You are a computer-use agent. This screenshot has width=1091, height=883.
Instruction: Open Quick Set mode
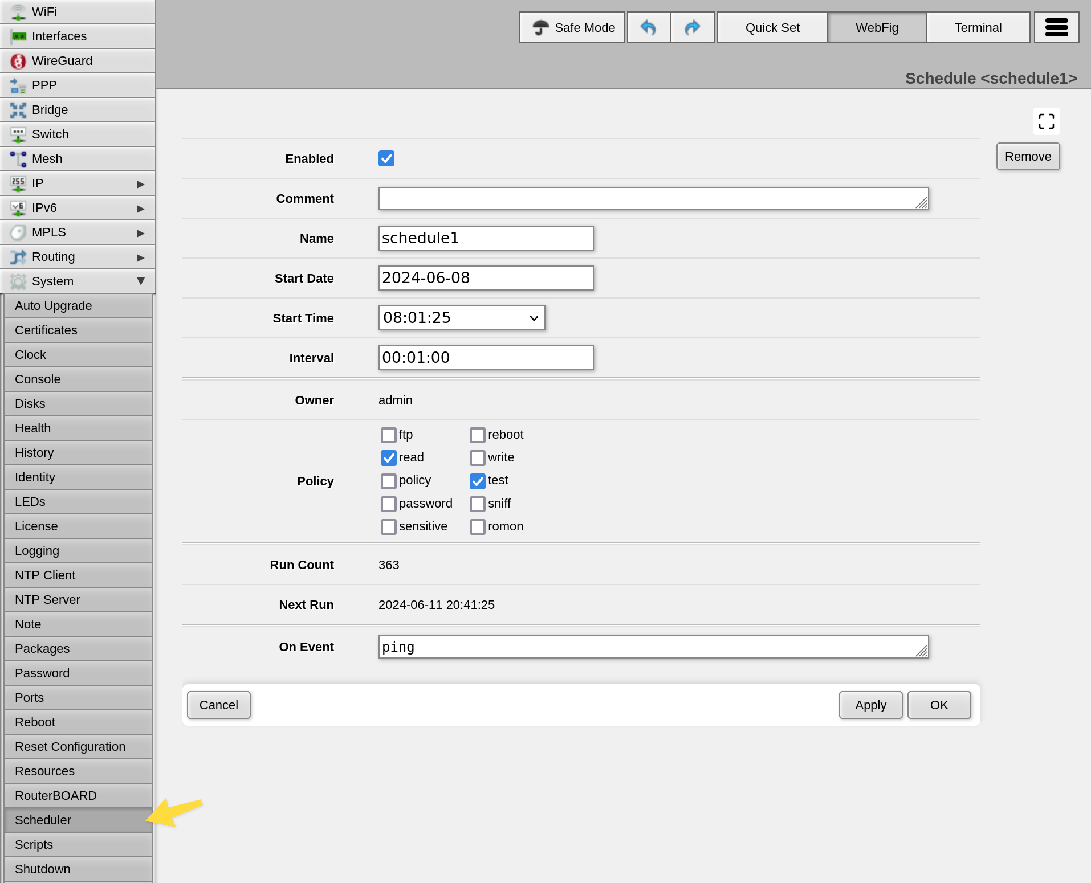coord(772,27)
